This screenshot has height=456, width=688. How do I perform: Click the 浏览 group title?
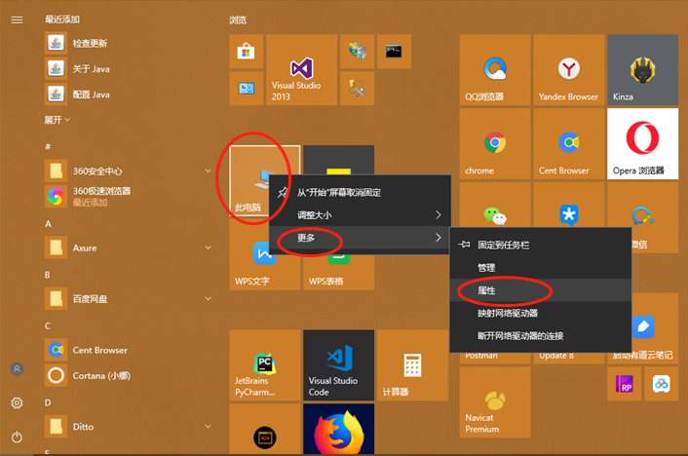point(238,19)
